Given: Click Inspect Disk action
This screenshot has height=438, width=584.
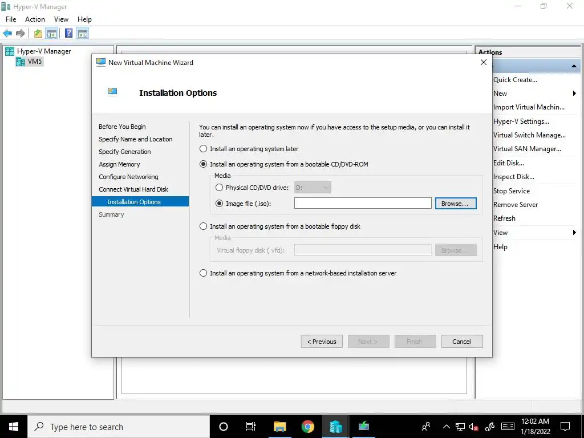Looking at the screenshot, I should tap(514, 177).
